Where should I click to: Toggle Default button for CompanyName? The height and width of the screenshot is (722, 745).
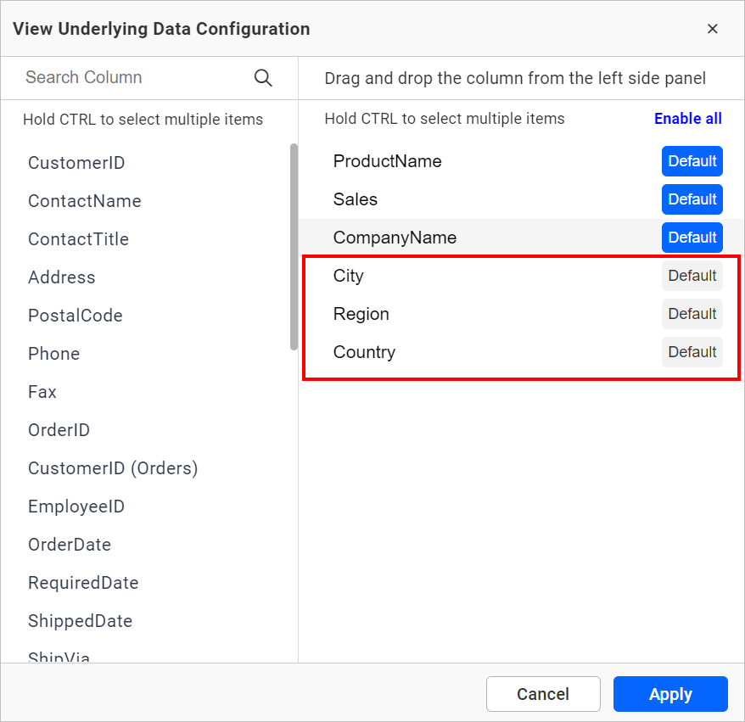[x=692, y=238]
